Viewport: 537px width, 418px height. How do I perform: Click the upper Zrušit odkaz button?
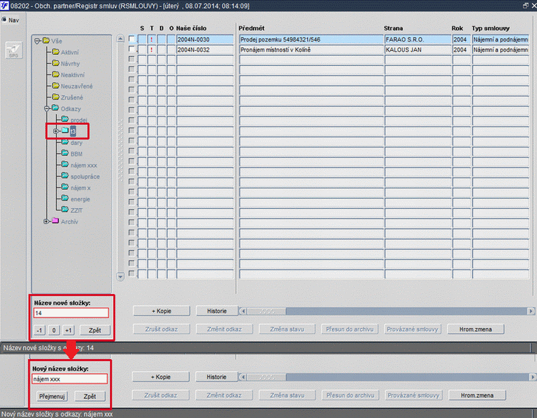coord(161,329)
